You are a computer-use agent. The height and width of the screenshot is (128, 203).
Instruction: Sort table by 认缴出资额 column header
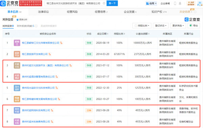pos(142,34)
